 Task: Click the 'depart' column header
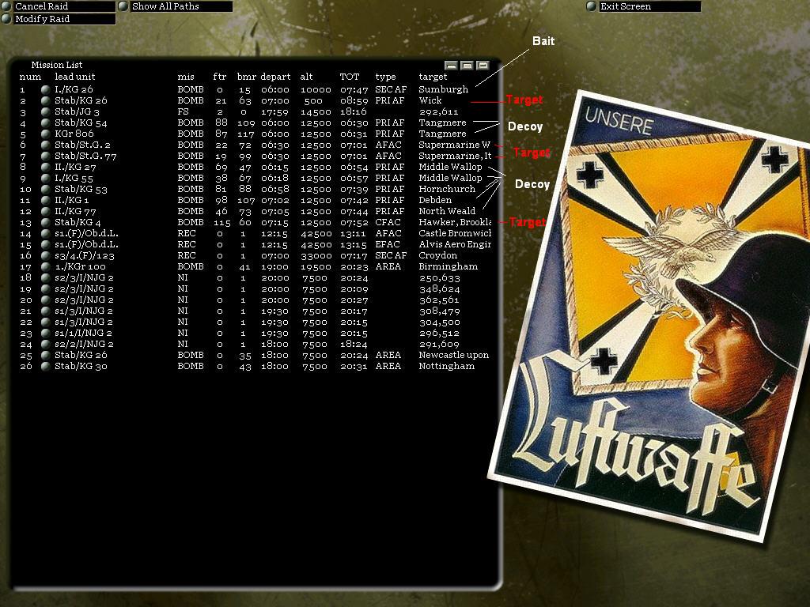[275, 77]
